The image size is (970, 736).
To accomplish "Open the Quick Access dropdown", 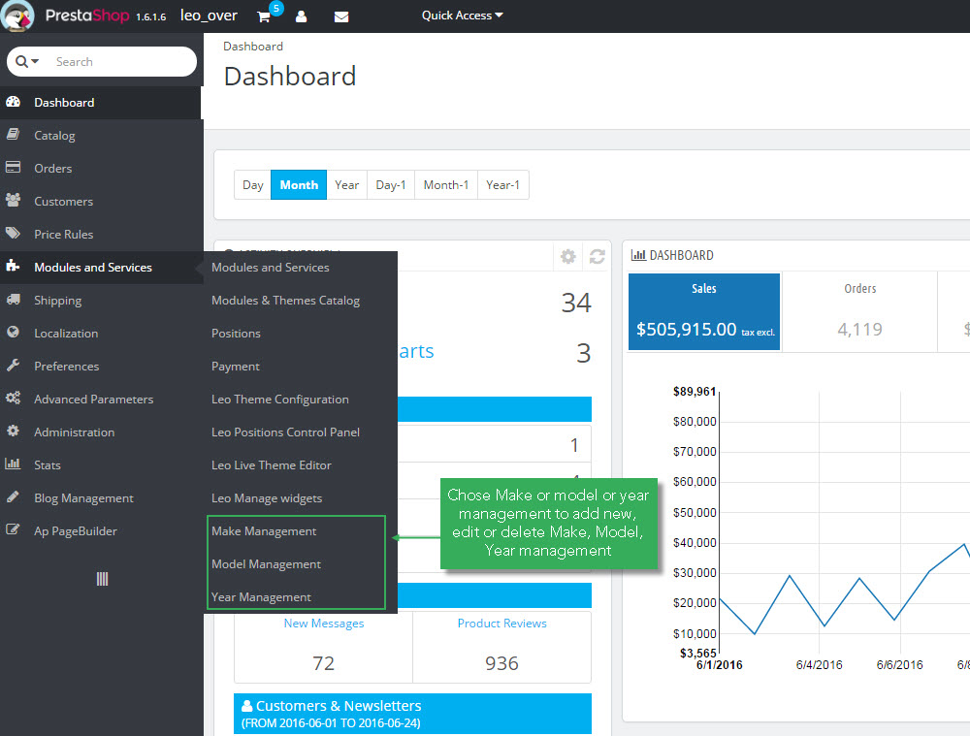I will pos(462,16).
